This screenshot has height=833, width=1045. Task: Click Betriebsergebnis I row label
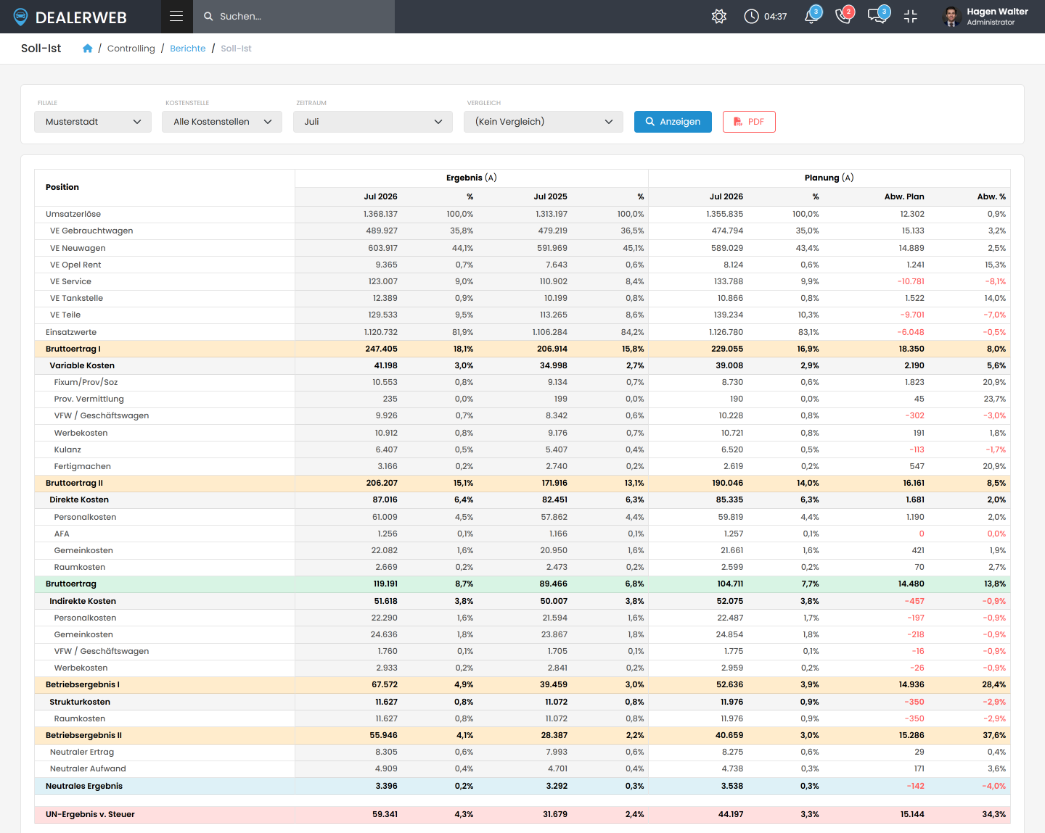point(83,684)
